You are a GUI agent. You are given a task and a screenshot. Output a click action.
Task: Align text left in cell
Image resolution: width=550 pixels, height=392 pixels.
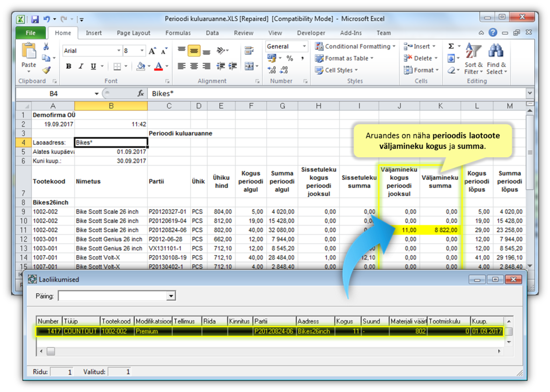click(181, 66)
